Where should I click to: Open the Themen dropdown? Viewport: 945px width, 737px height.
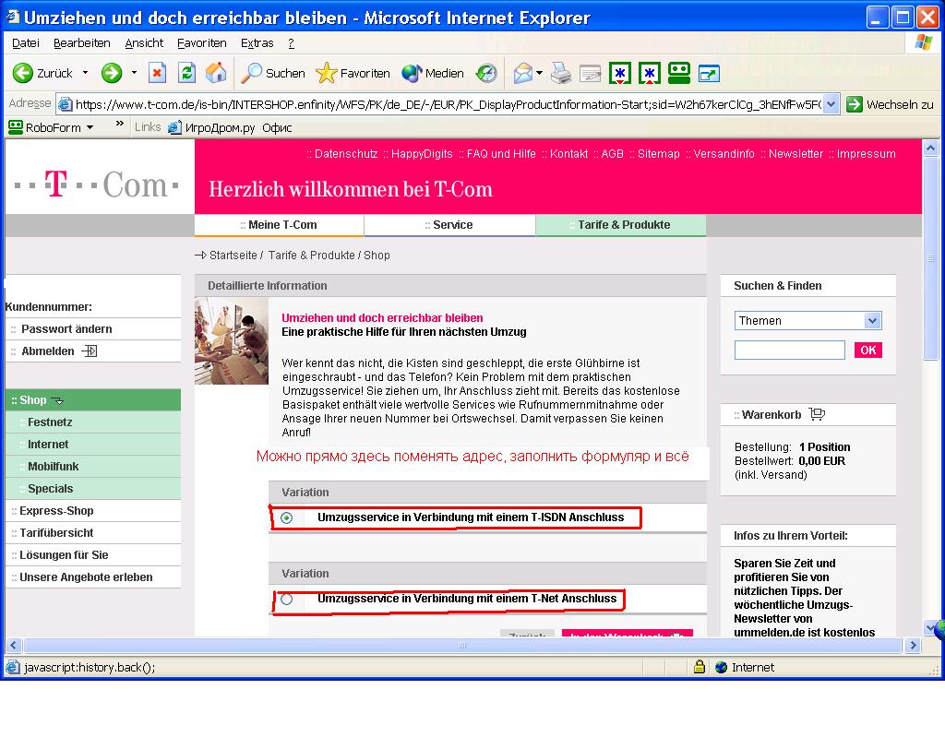click(x=807, y=321)
